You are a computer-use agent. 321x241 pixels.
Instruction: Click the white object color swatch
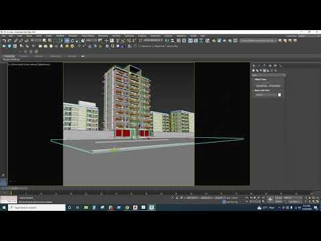[x=280, y=94]
